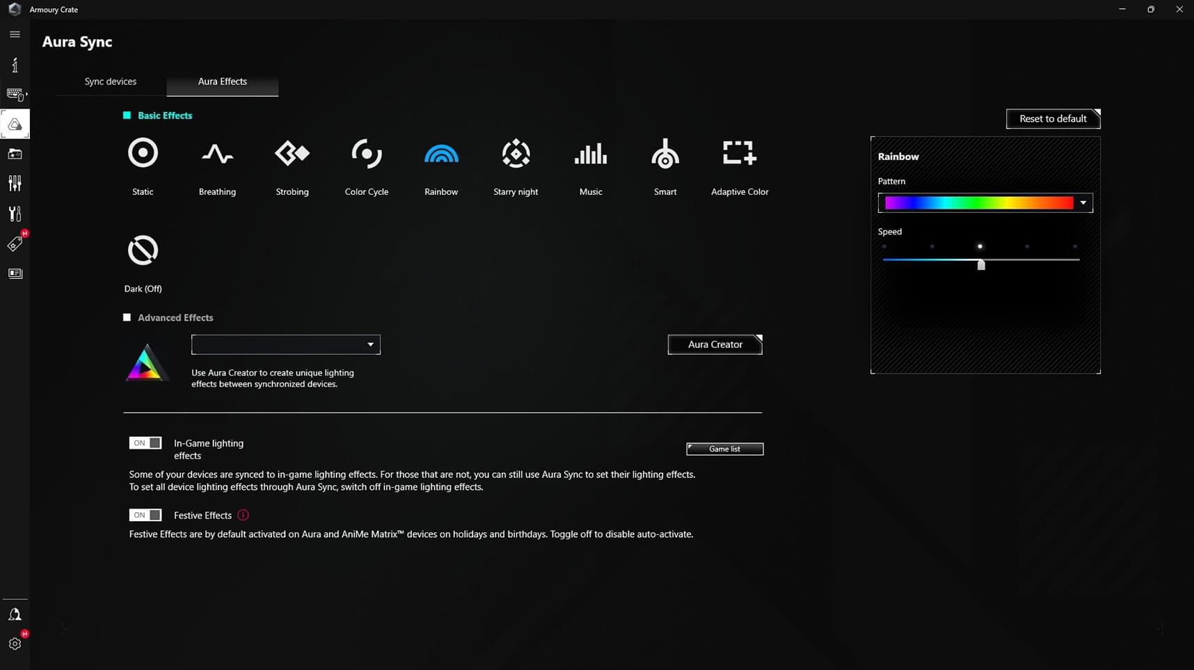Viewport: 1194px width, 670px height.
Task: Expand the hamburger menu in sidebar
Action: click(15, 34)
